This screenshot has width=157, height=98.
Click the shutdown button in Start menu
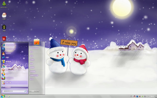pyautogui.click(x=33, y=91)
